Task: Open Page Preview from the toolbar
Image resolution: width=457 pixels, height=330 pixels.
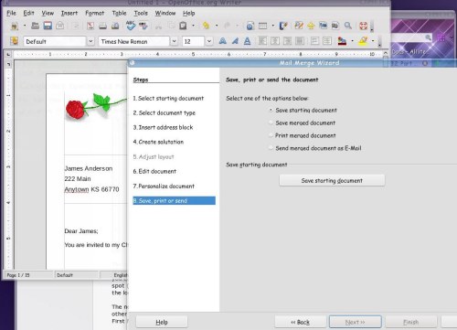Action: tap(115, 26)
